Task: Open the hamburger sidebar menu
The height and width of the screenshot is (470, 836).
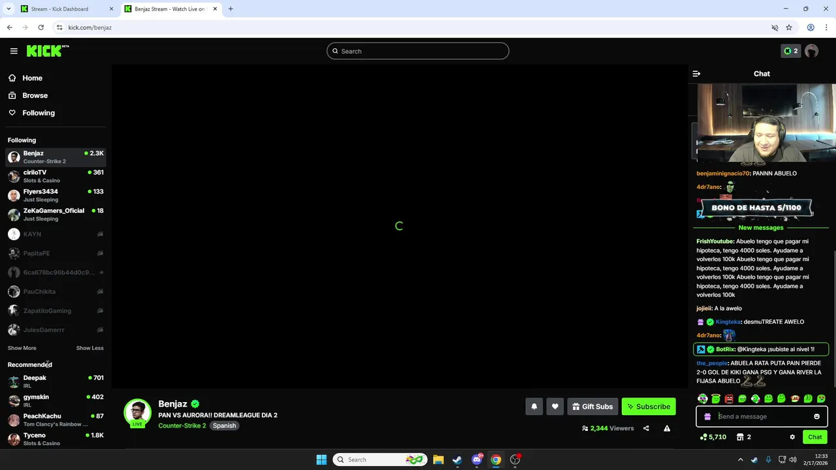Action: coord(14,51)
